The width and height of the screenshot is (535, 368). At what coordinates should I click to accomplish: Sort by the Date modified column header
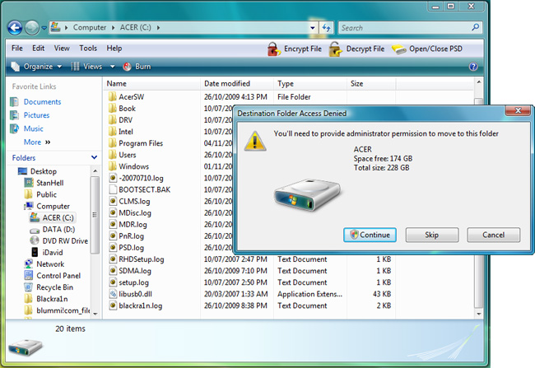[237, 84]
